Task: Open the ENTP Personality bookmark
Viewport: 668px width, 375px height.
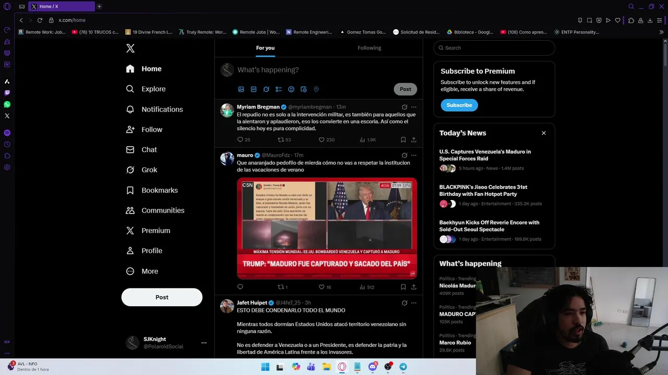Action: pyautogui.click(x=577, y=32)
